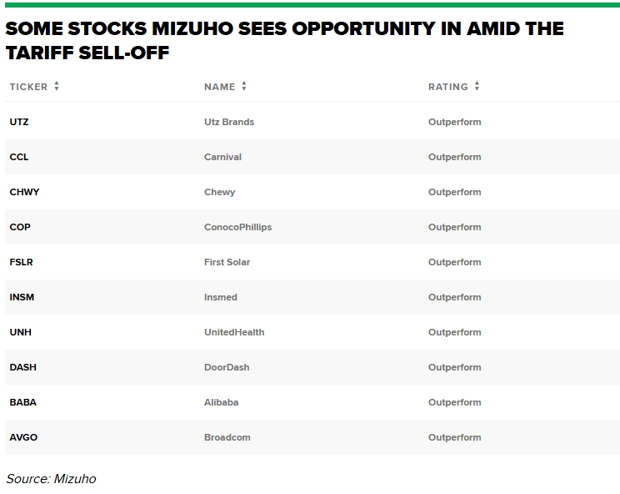Click the Outperform rating for Broadcom

click(454, 437)
